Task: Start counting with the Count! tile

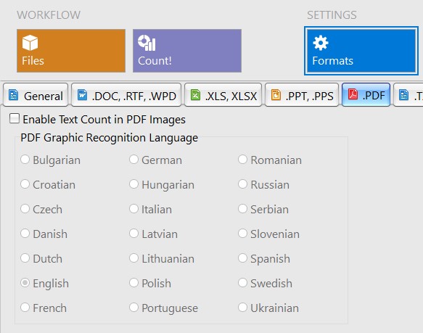Action: coord(187,51)
